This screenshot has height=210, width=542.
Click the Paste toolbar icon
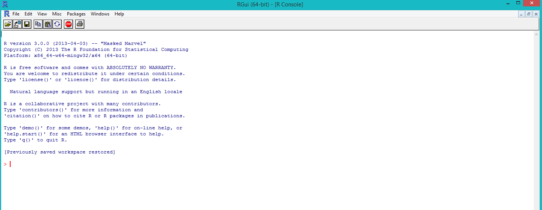click(48, 24)
